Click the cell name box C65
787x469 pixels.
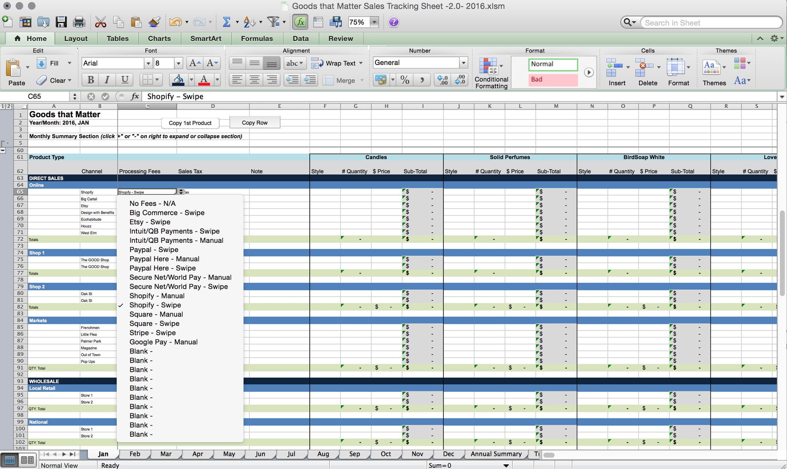pos(35,96)
